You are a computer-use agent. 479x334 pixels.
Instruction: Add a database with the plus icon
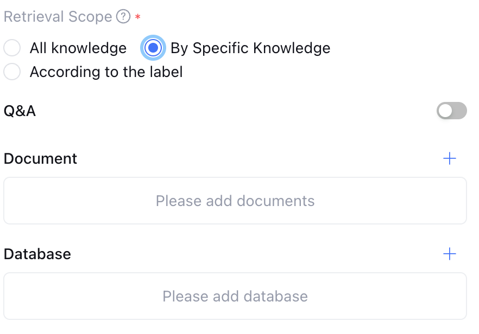450,254
